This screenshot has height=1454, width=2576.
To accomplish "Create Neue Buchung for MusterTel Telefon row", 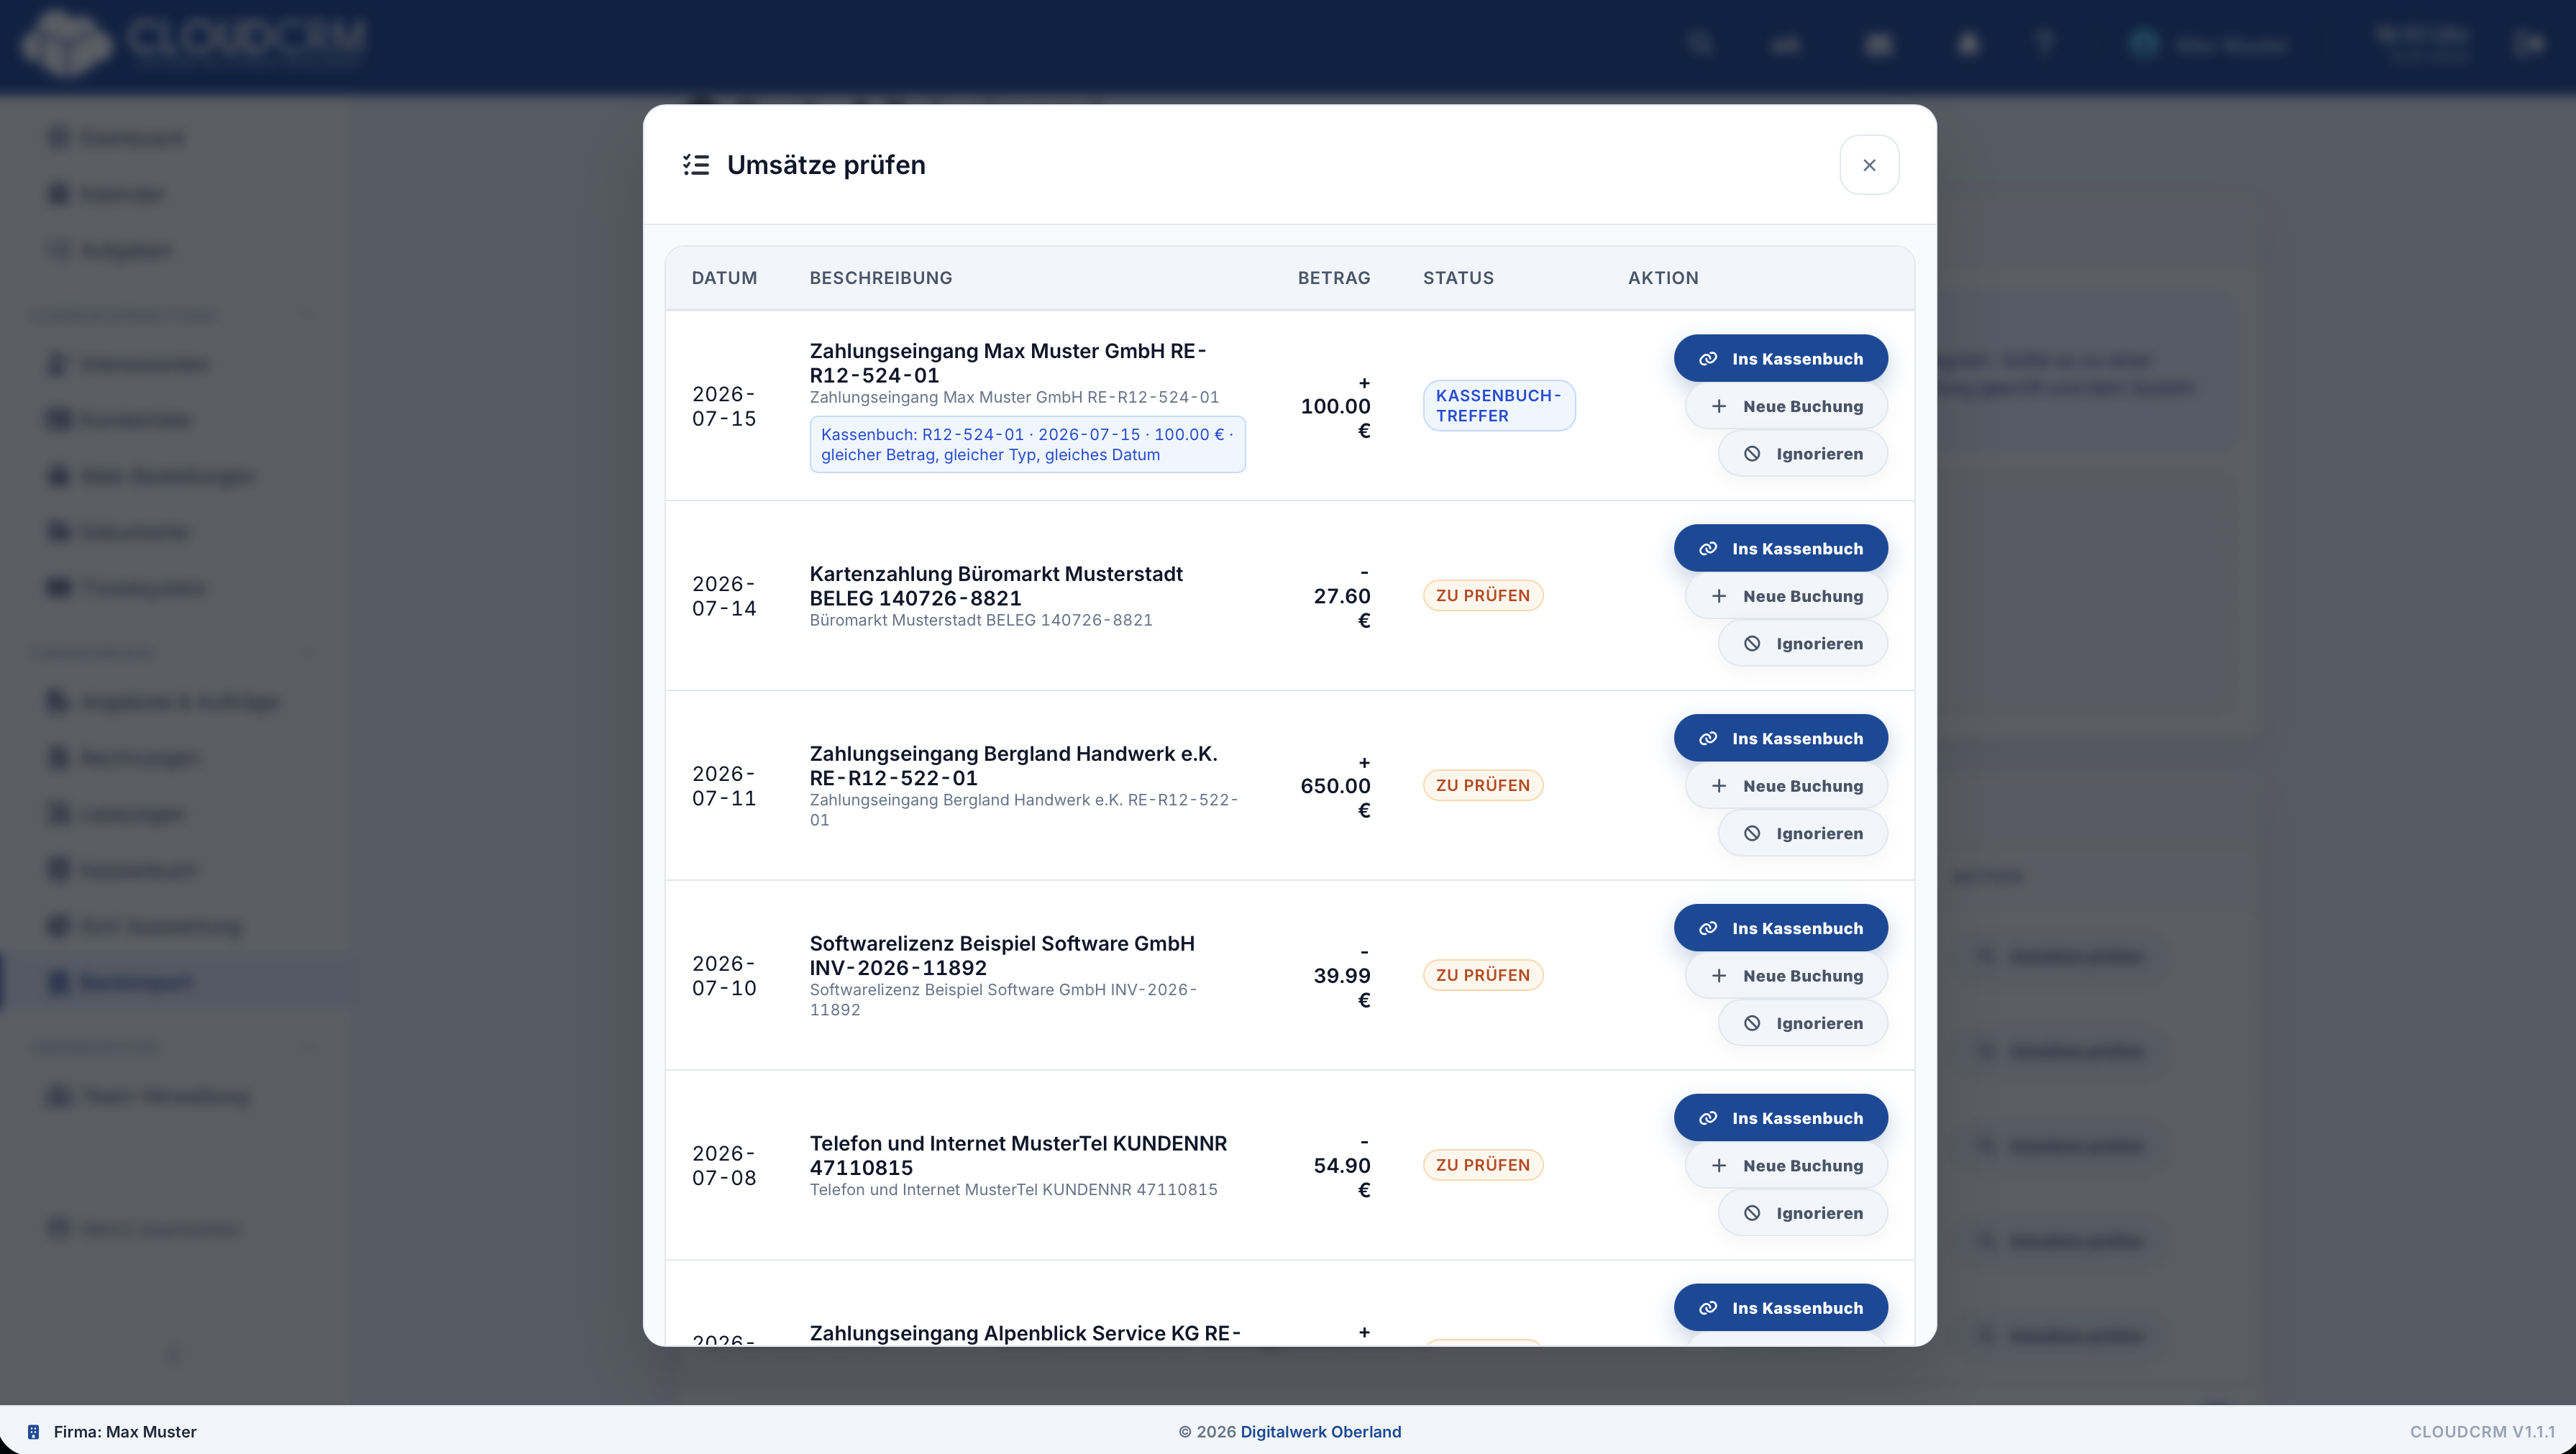I will (1786, 1166).
